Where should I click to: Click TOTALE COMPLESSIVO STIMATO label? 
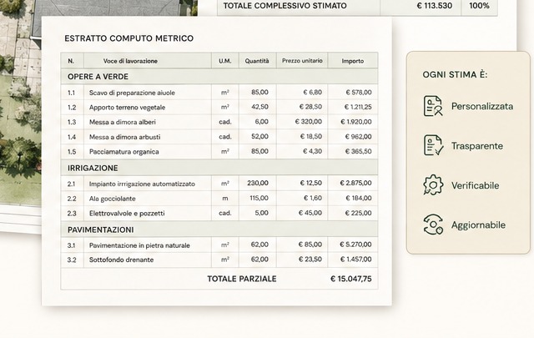coord(285,6)
